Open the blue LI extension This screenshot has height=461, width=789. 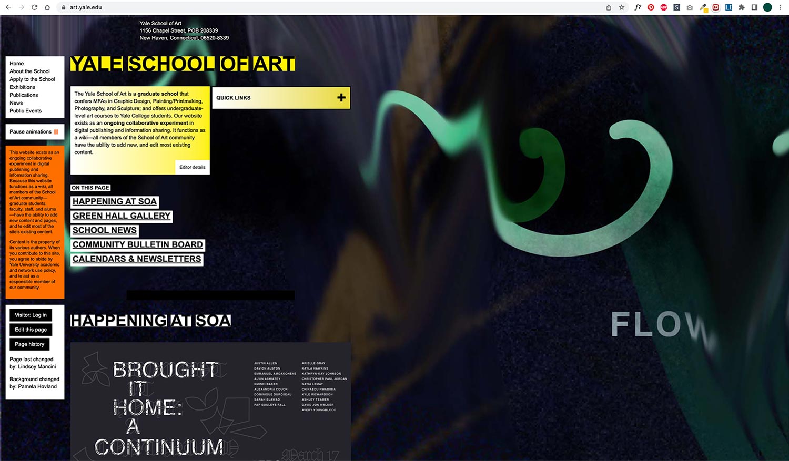coord(729,7)
